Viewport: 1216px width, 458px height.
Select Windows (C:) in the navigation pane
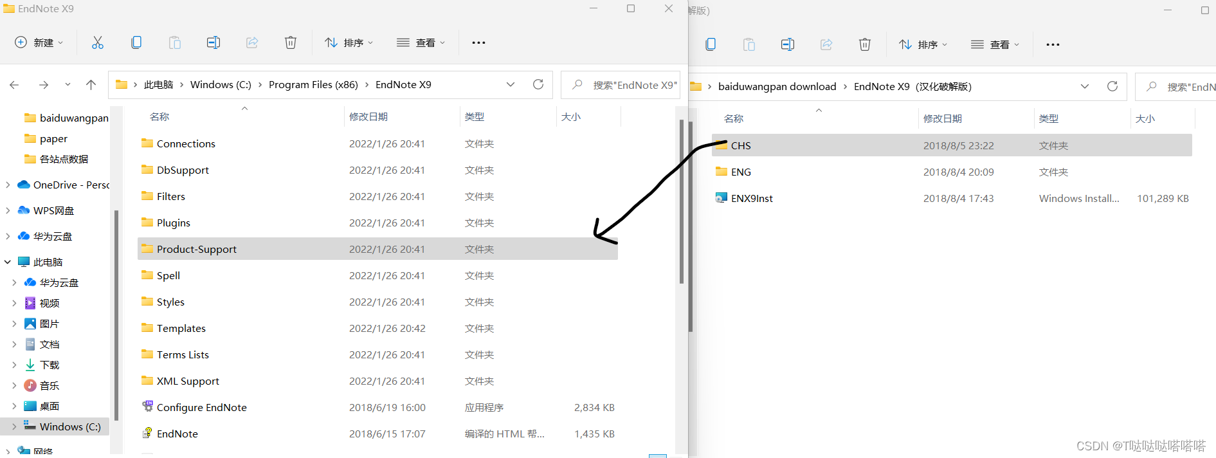(55, 426)
